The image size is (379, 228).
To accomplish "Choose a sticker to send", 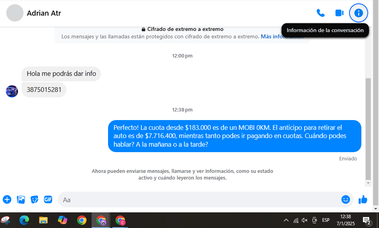I will (x=34, y=199).
